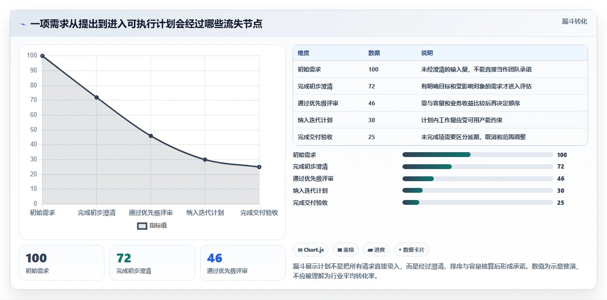Image resolution: width=607 pixels, height=300 pixels.
Task: Click the table data value 25
Action: pos(371,137)
